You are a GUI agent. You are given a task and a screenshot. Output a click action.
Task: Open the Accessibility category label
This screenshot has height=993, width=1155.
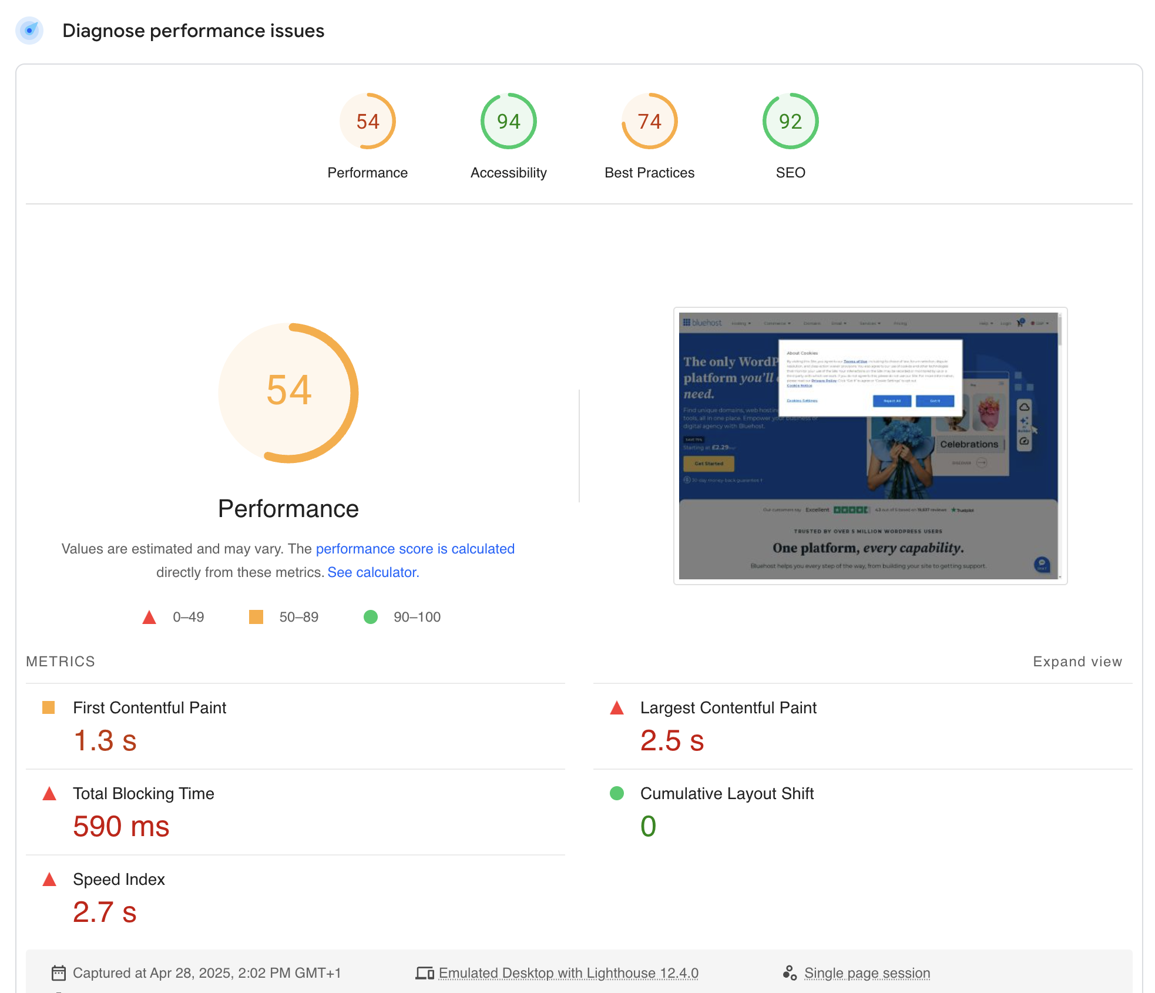tap(509, 173)
